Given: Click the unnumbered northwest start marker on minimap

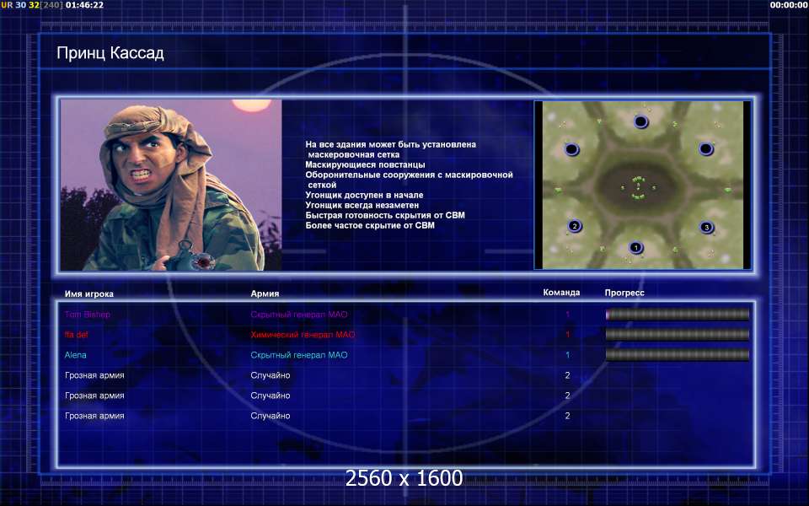Looking at the screenshot, I should 571,150.
